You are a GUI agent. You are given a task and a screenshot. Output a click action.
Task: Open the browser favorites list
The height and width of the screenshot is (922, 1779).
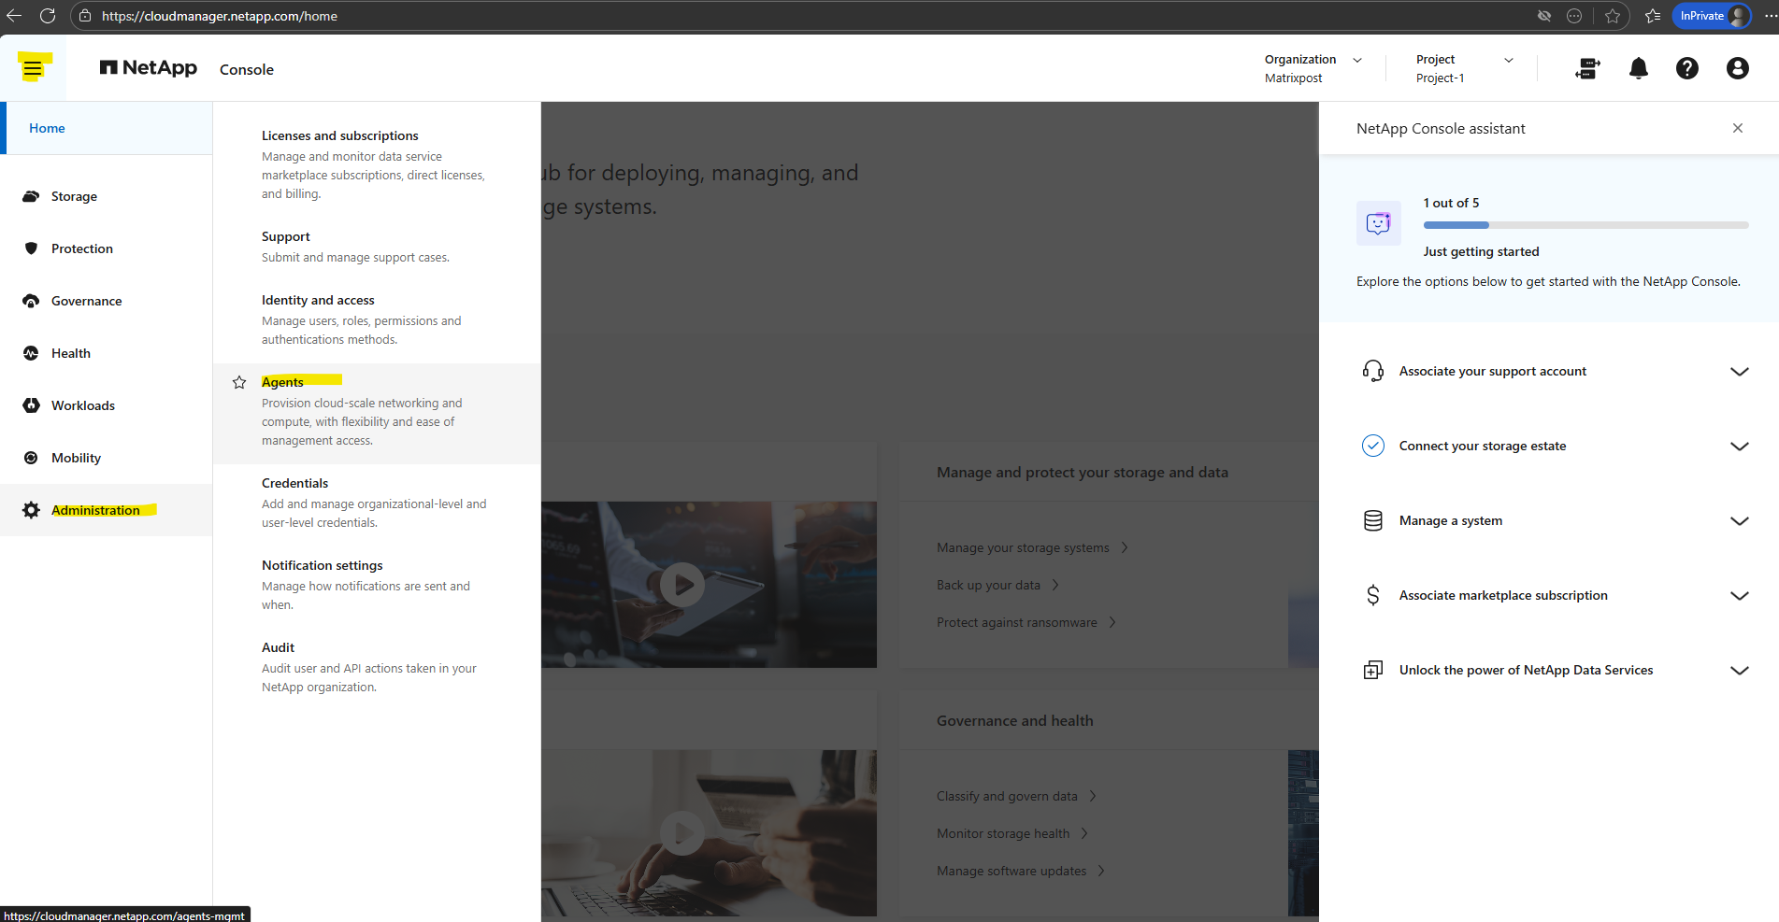(1653, 16)
